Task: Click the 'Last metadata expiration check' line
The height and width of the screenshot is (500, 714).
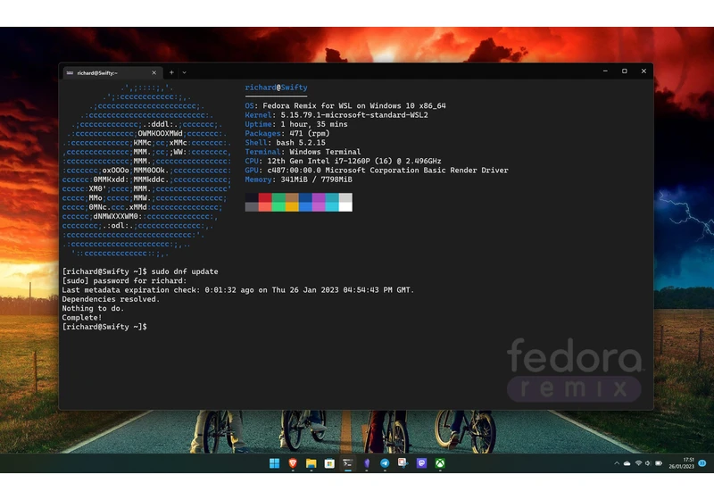Action: point(238,289)
